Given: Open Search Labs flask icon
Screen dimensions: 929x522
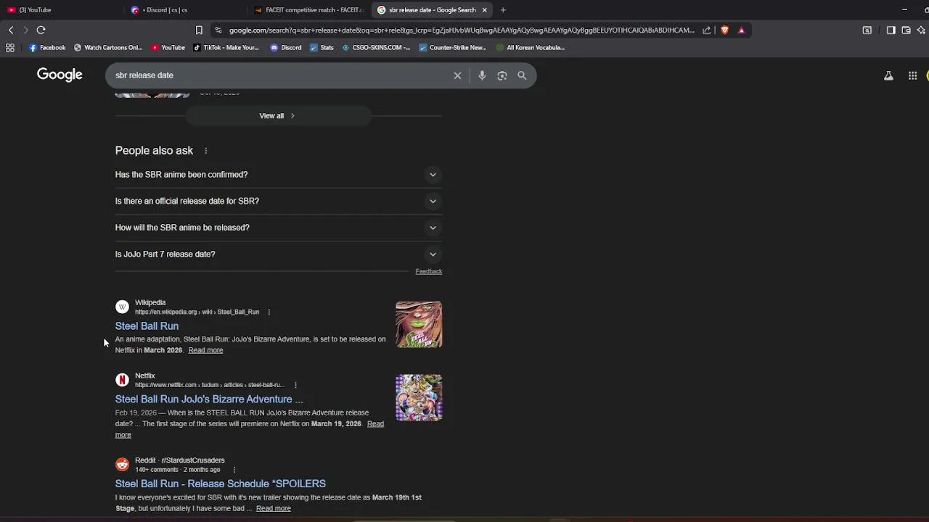Looking at the screenshot, I should click(888, 75).
